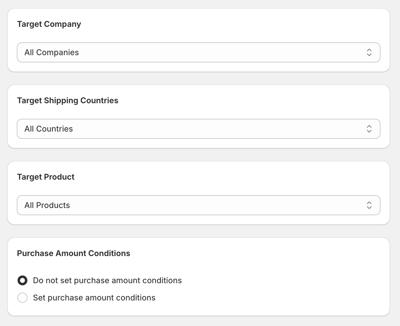Expand the Target Shipping Countries select box
The image size is (400, 326).
pos(198,129)
